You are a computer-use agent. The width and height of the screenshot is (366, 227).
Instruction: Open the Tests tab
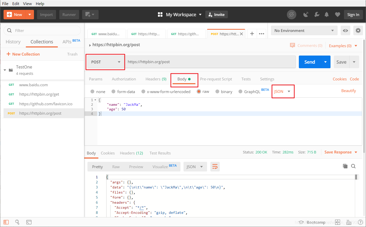click(x=246, y=79)
